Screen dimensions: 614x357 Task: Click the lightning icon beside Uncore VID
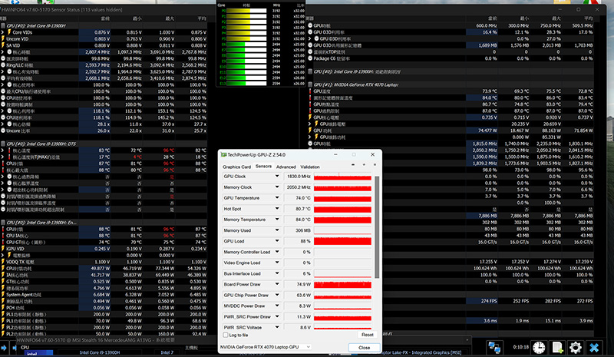pos(3,39)
